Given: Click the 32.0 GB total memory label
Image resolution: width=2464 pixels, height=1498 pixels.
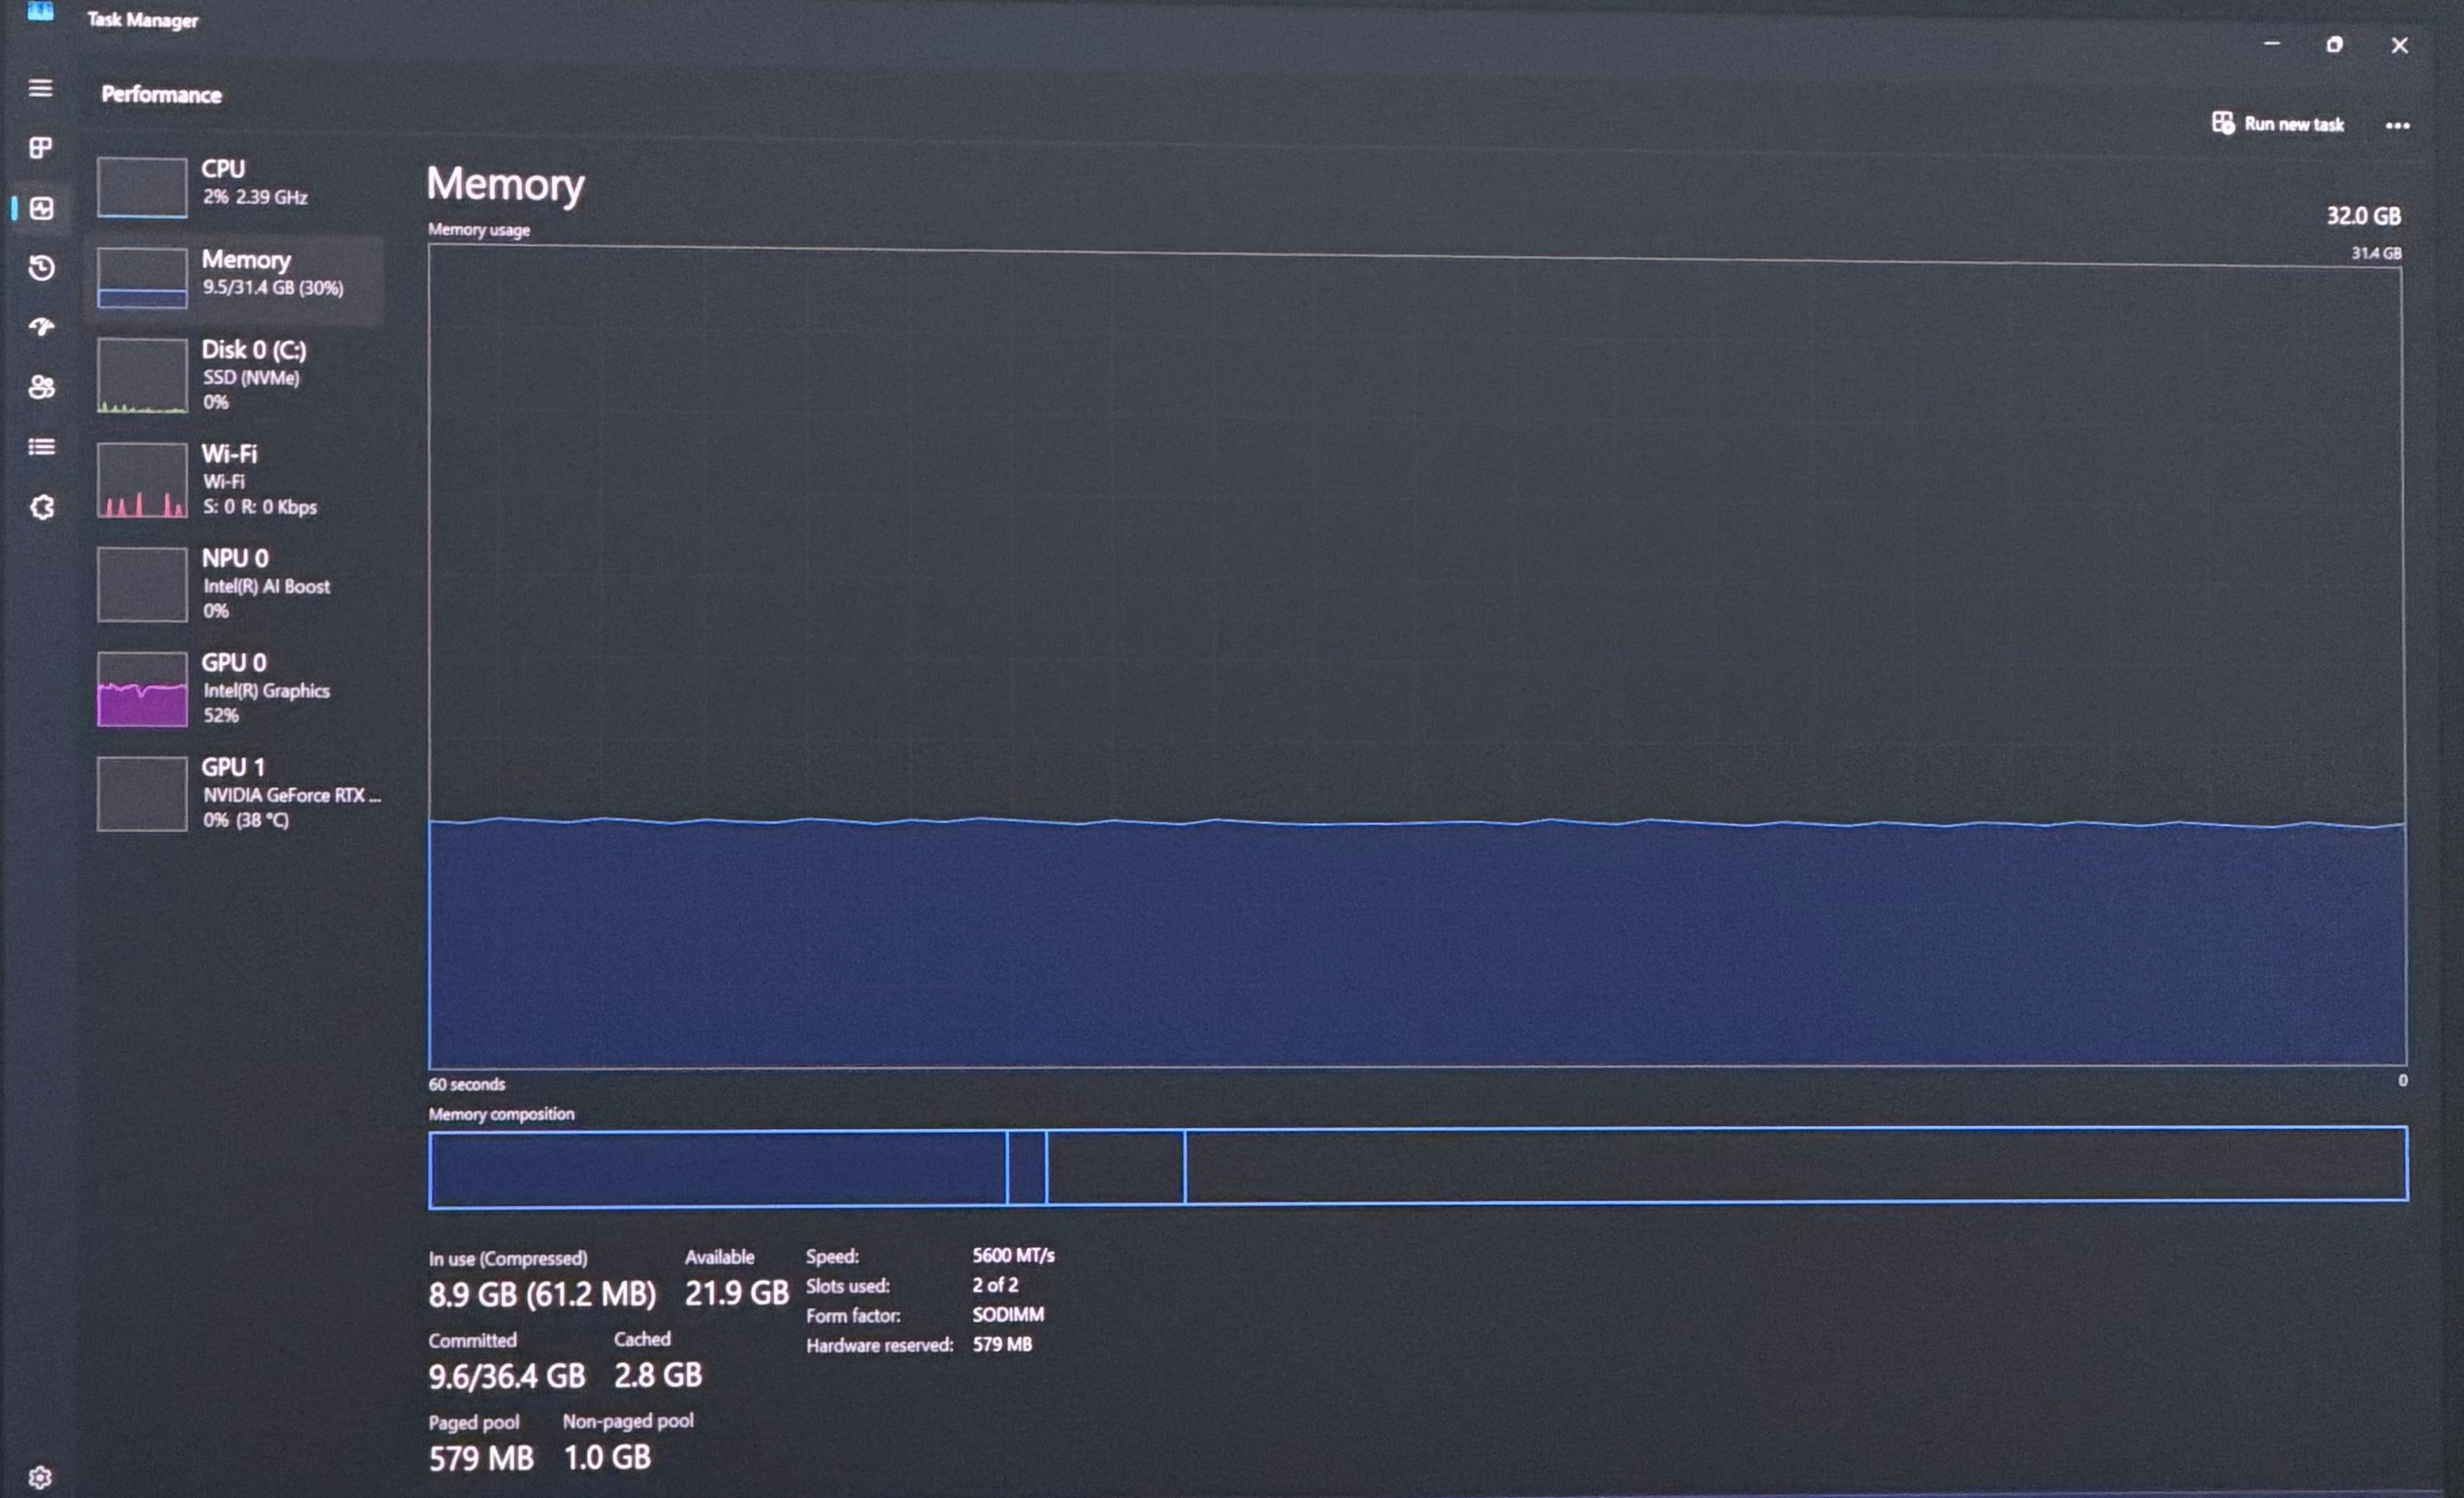Looking at the screenshot, I should click(x=2363, y=216).
